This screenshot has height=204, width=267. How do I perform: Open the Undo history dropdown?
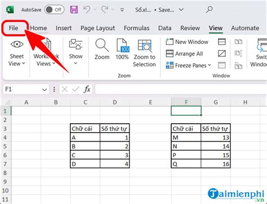click(95, 10)
